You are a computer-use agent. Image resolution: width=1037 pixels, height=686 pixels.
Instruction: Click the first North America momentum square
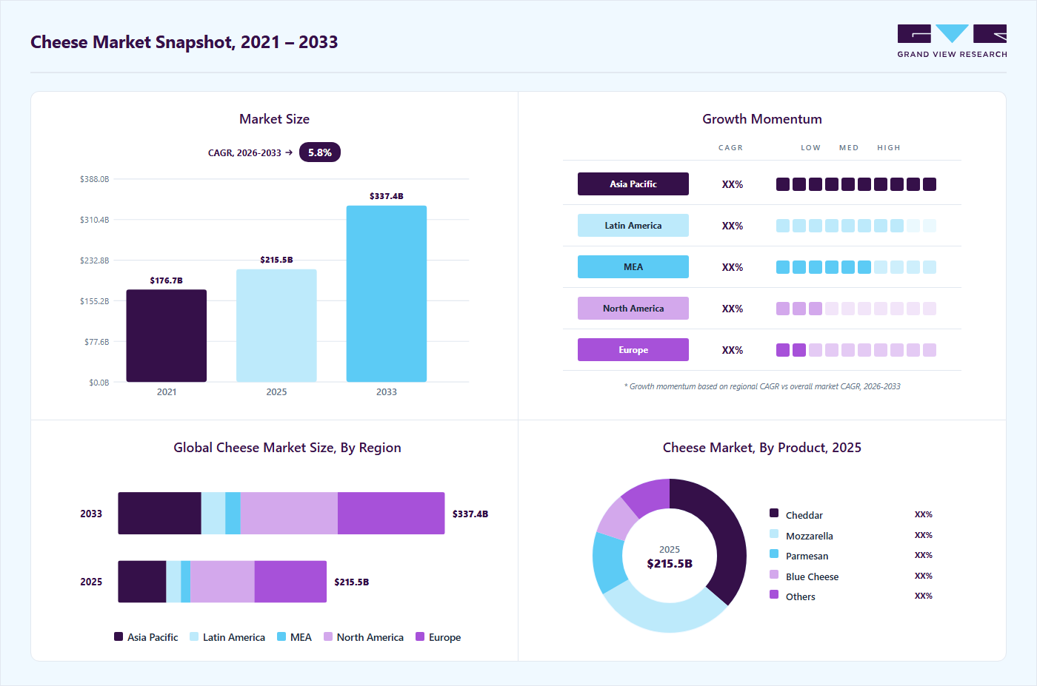pos(783,309)
